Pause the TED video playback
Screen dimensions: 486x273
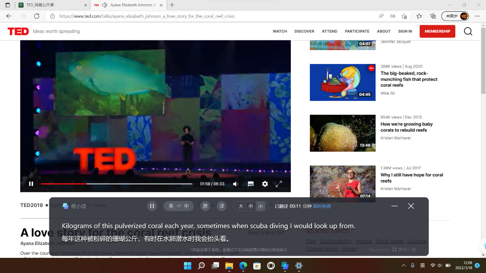(x=31, y=184)
